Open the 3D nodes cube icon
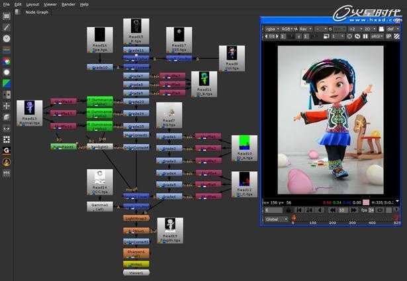The height and width of the screenshot is (281, 407). coord(7,117)
